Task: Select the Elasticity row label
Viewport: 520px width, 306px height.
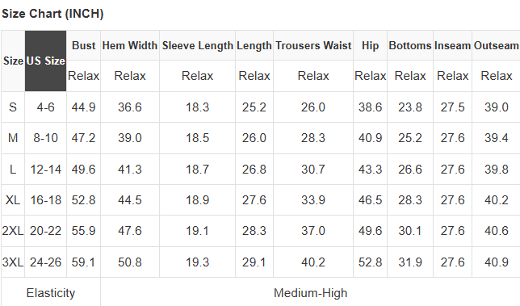Action: (51, 293)
